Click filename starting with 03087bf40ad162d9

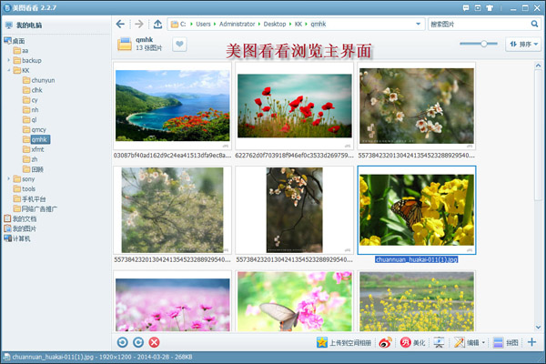click(x=172, y=156)
